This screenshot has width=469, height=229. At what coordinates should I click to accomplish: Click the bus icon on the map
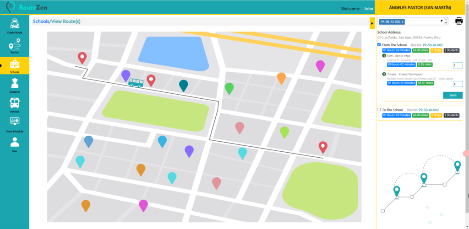point(136,83)
